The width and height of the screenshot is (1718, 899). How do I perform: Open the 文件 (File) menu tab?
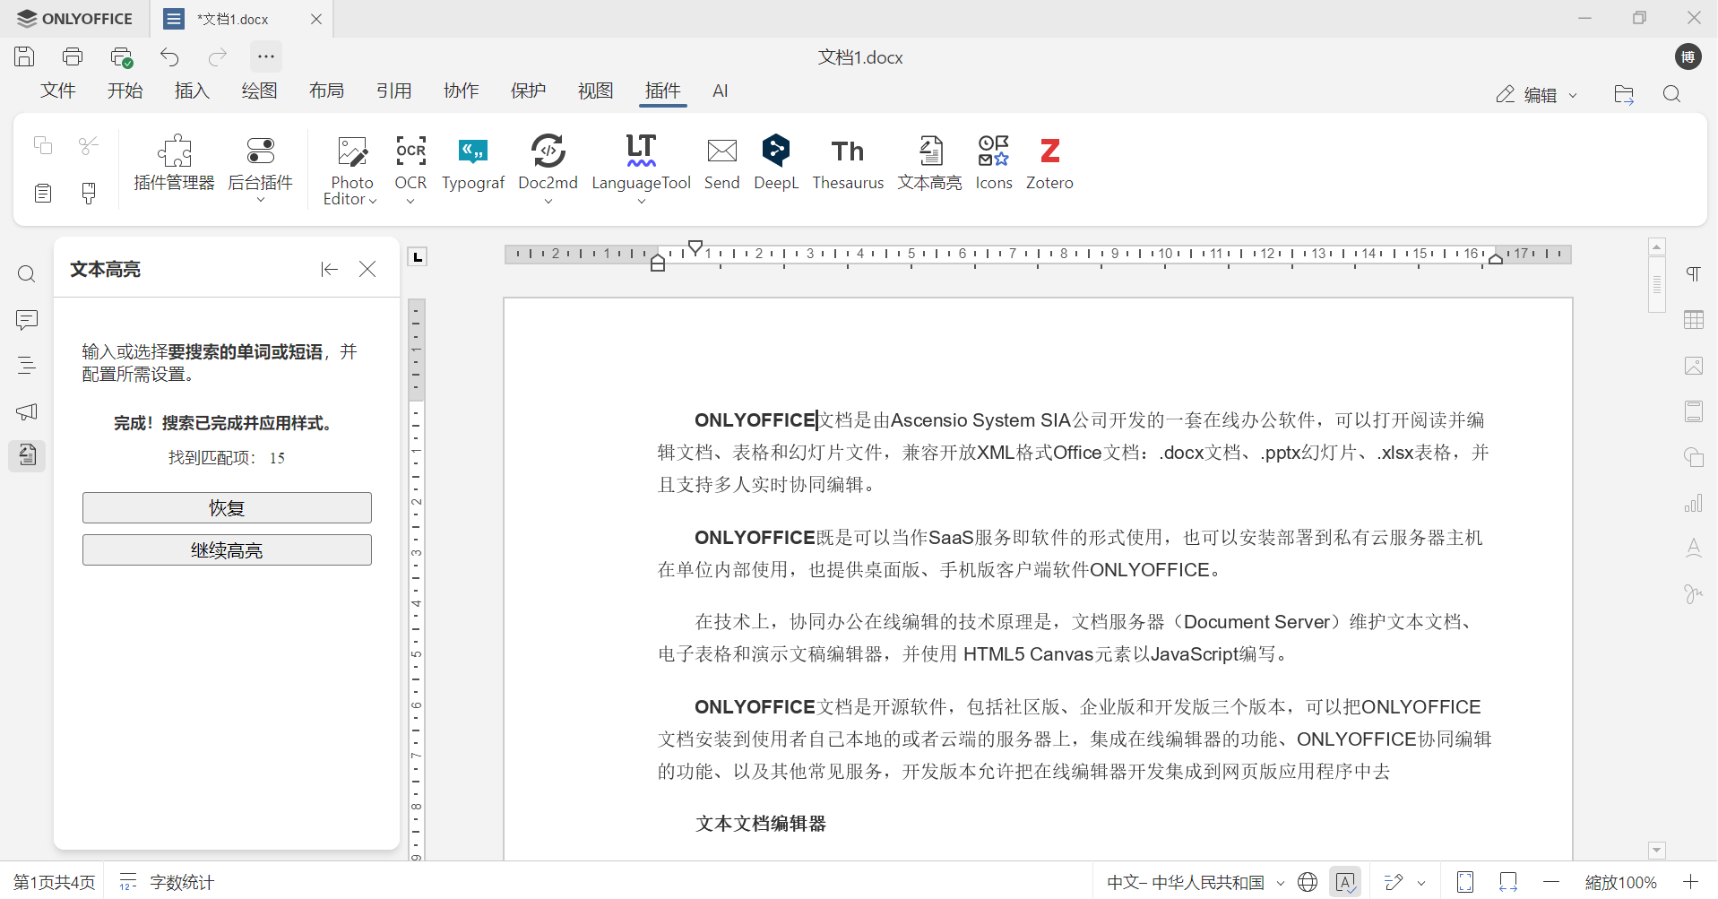(x=58, y=91)
